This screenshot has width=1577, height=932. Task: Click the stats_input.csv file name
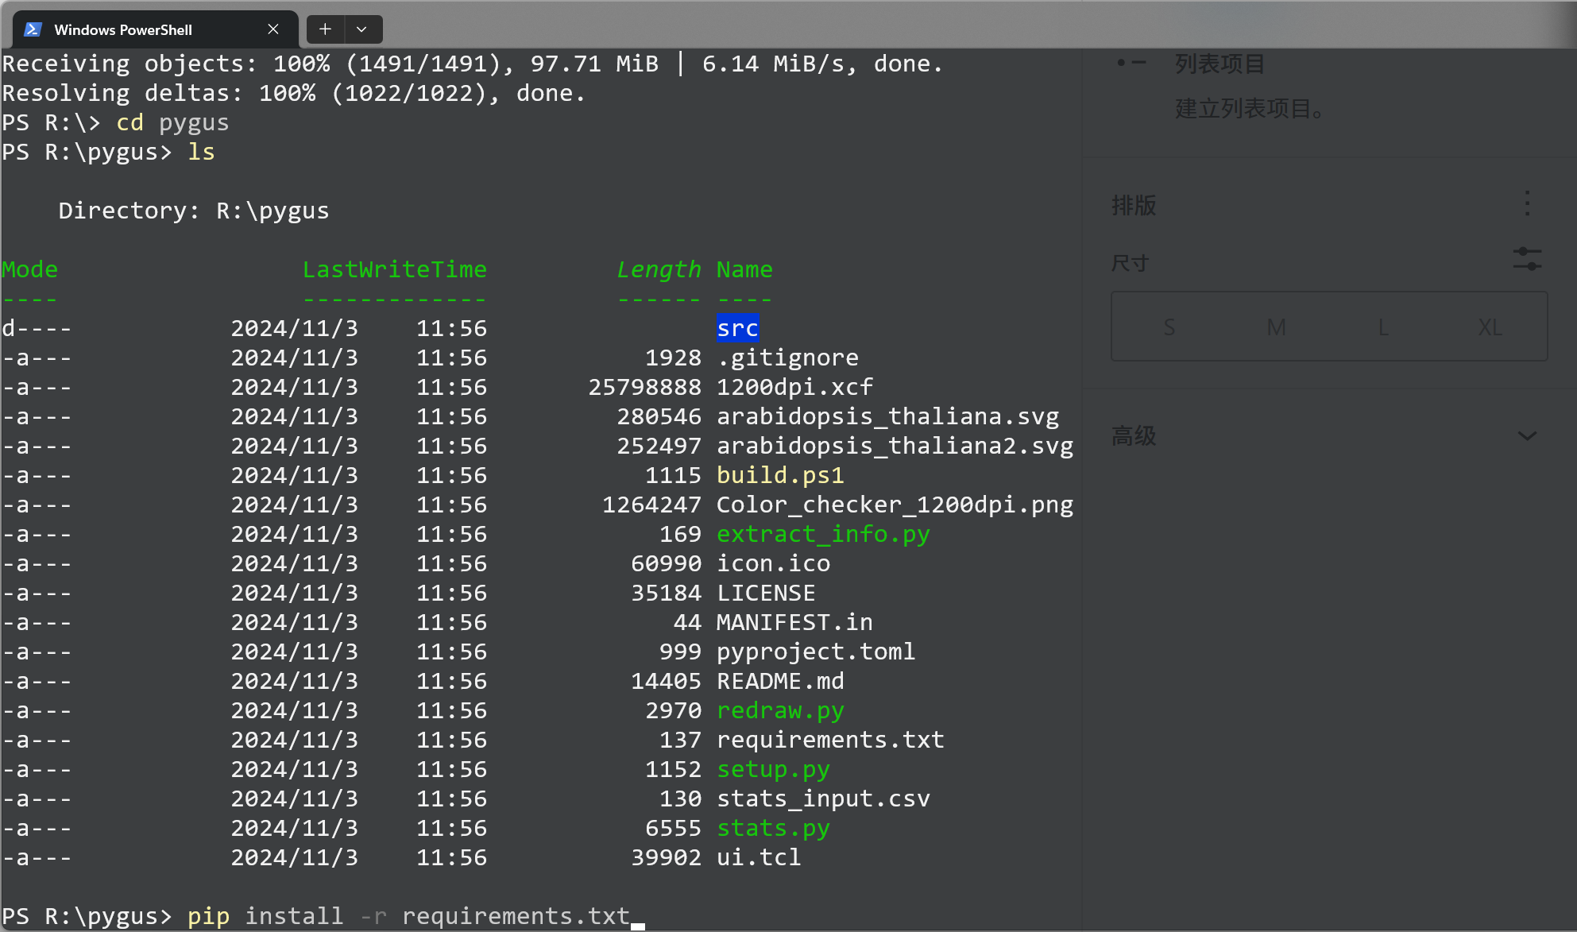click(823, 799)
